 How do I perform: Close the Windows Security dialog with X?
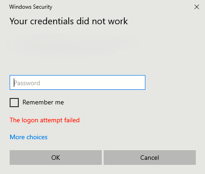point(197,7)
